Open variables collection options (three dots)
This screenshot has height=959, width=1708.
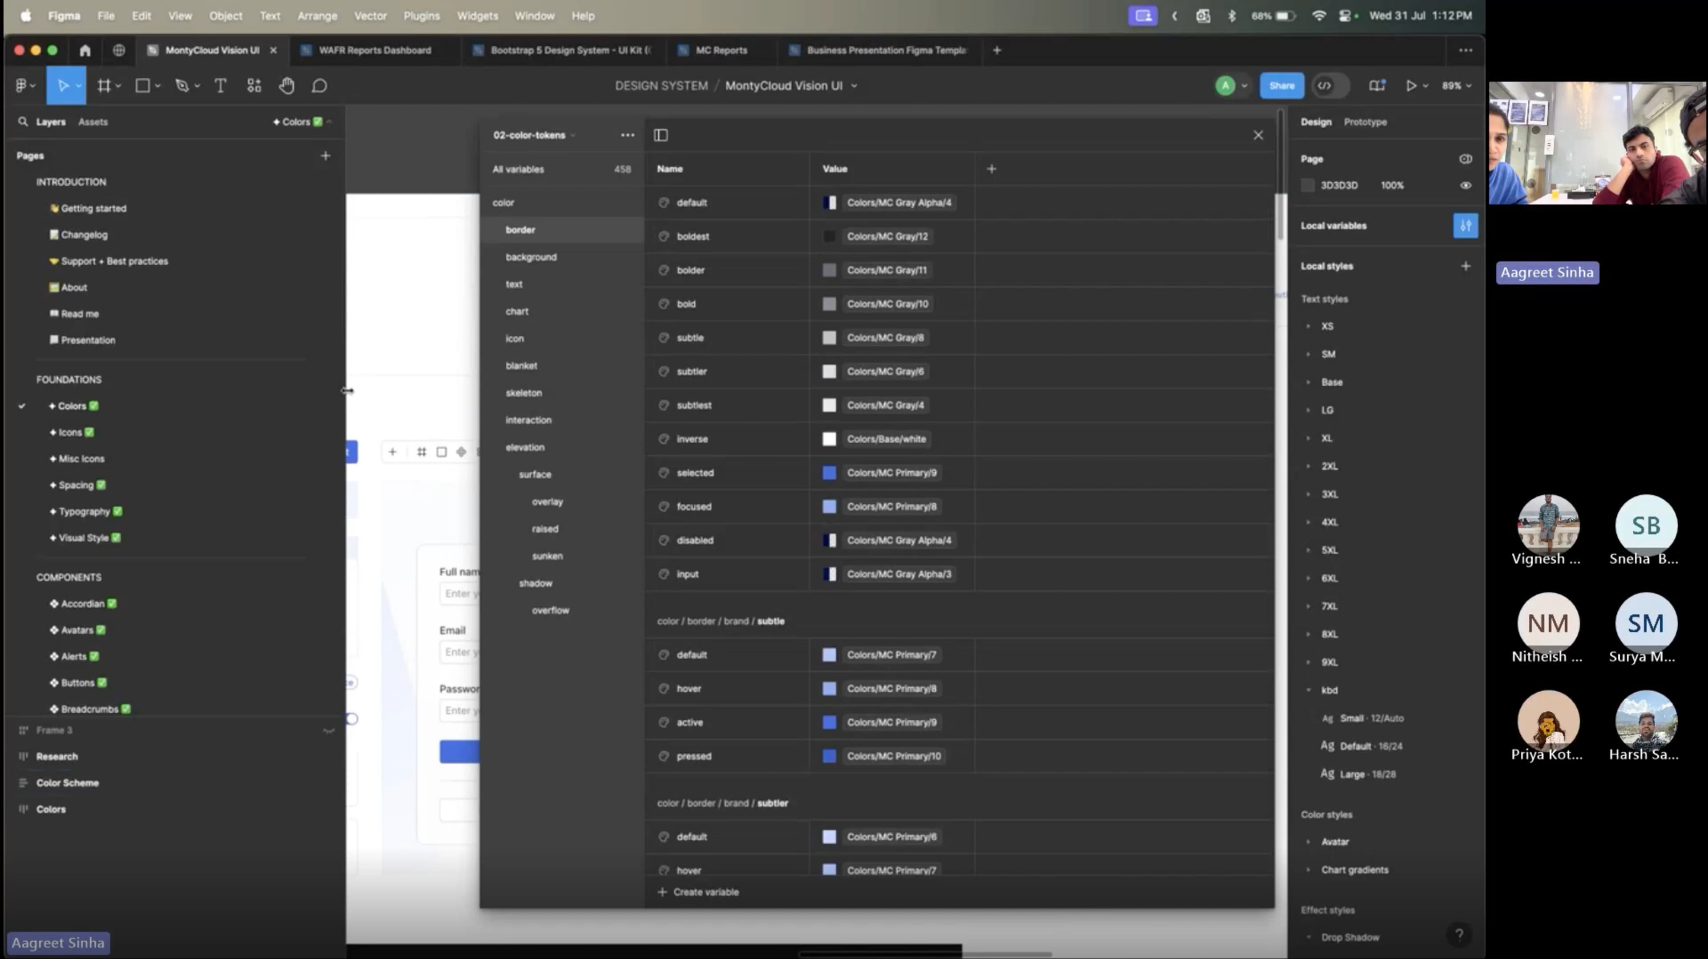(x=627, y=135)
